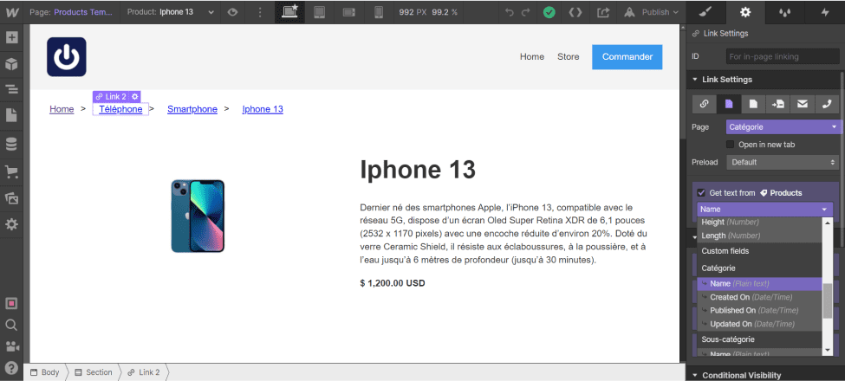Undo the last change

pyautogui.click(x=510, y=12)
